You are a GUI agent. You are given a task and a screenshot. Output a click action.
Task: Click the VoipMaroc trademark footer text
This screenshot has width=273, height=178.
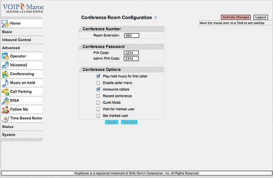coord(136,173)
